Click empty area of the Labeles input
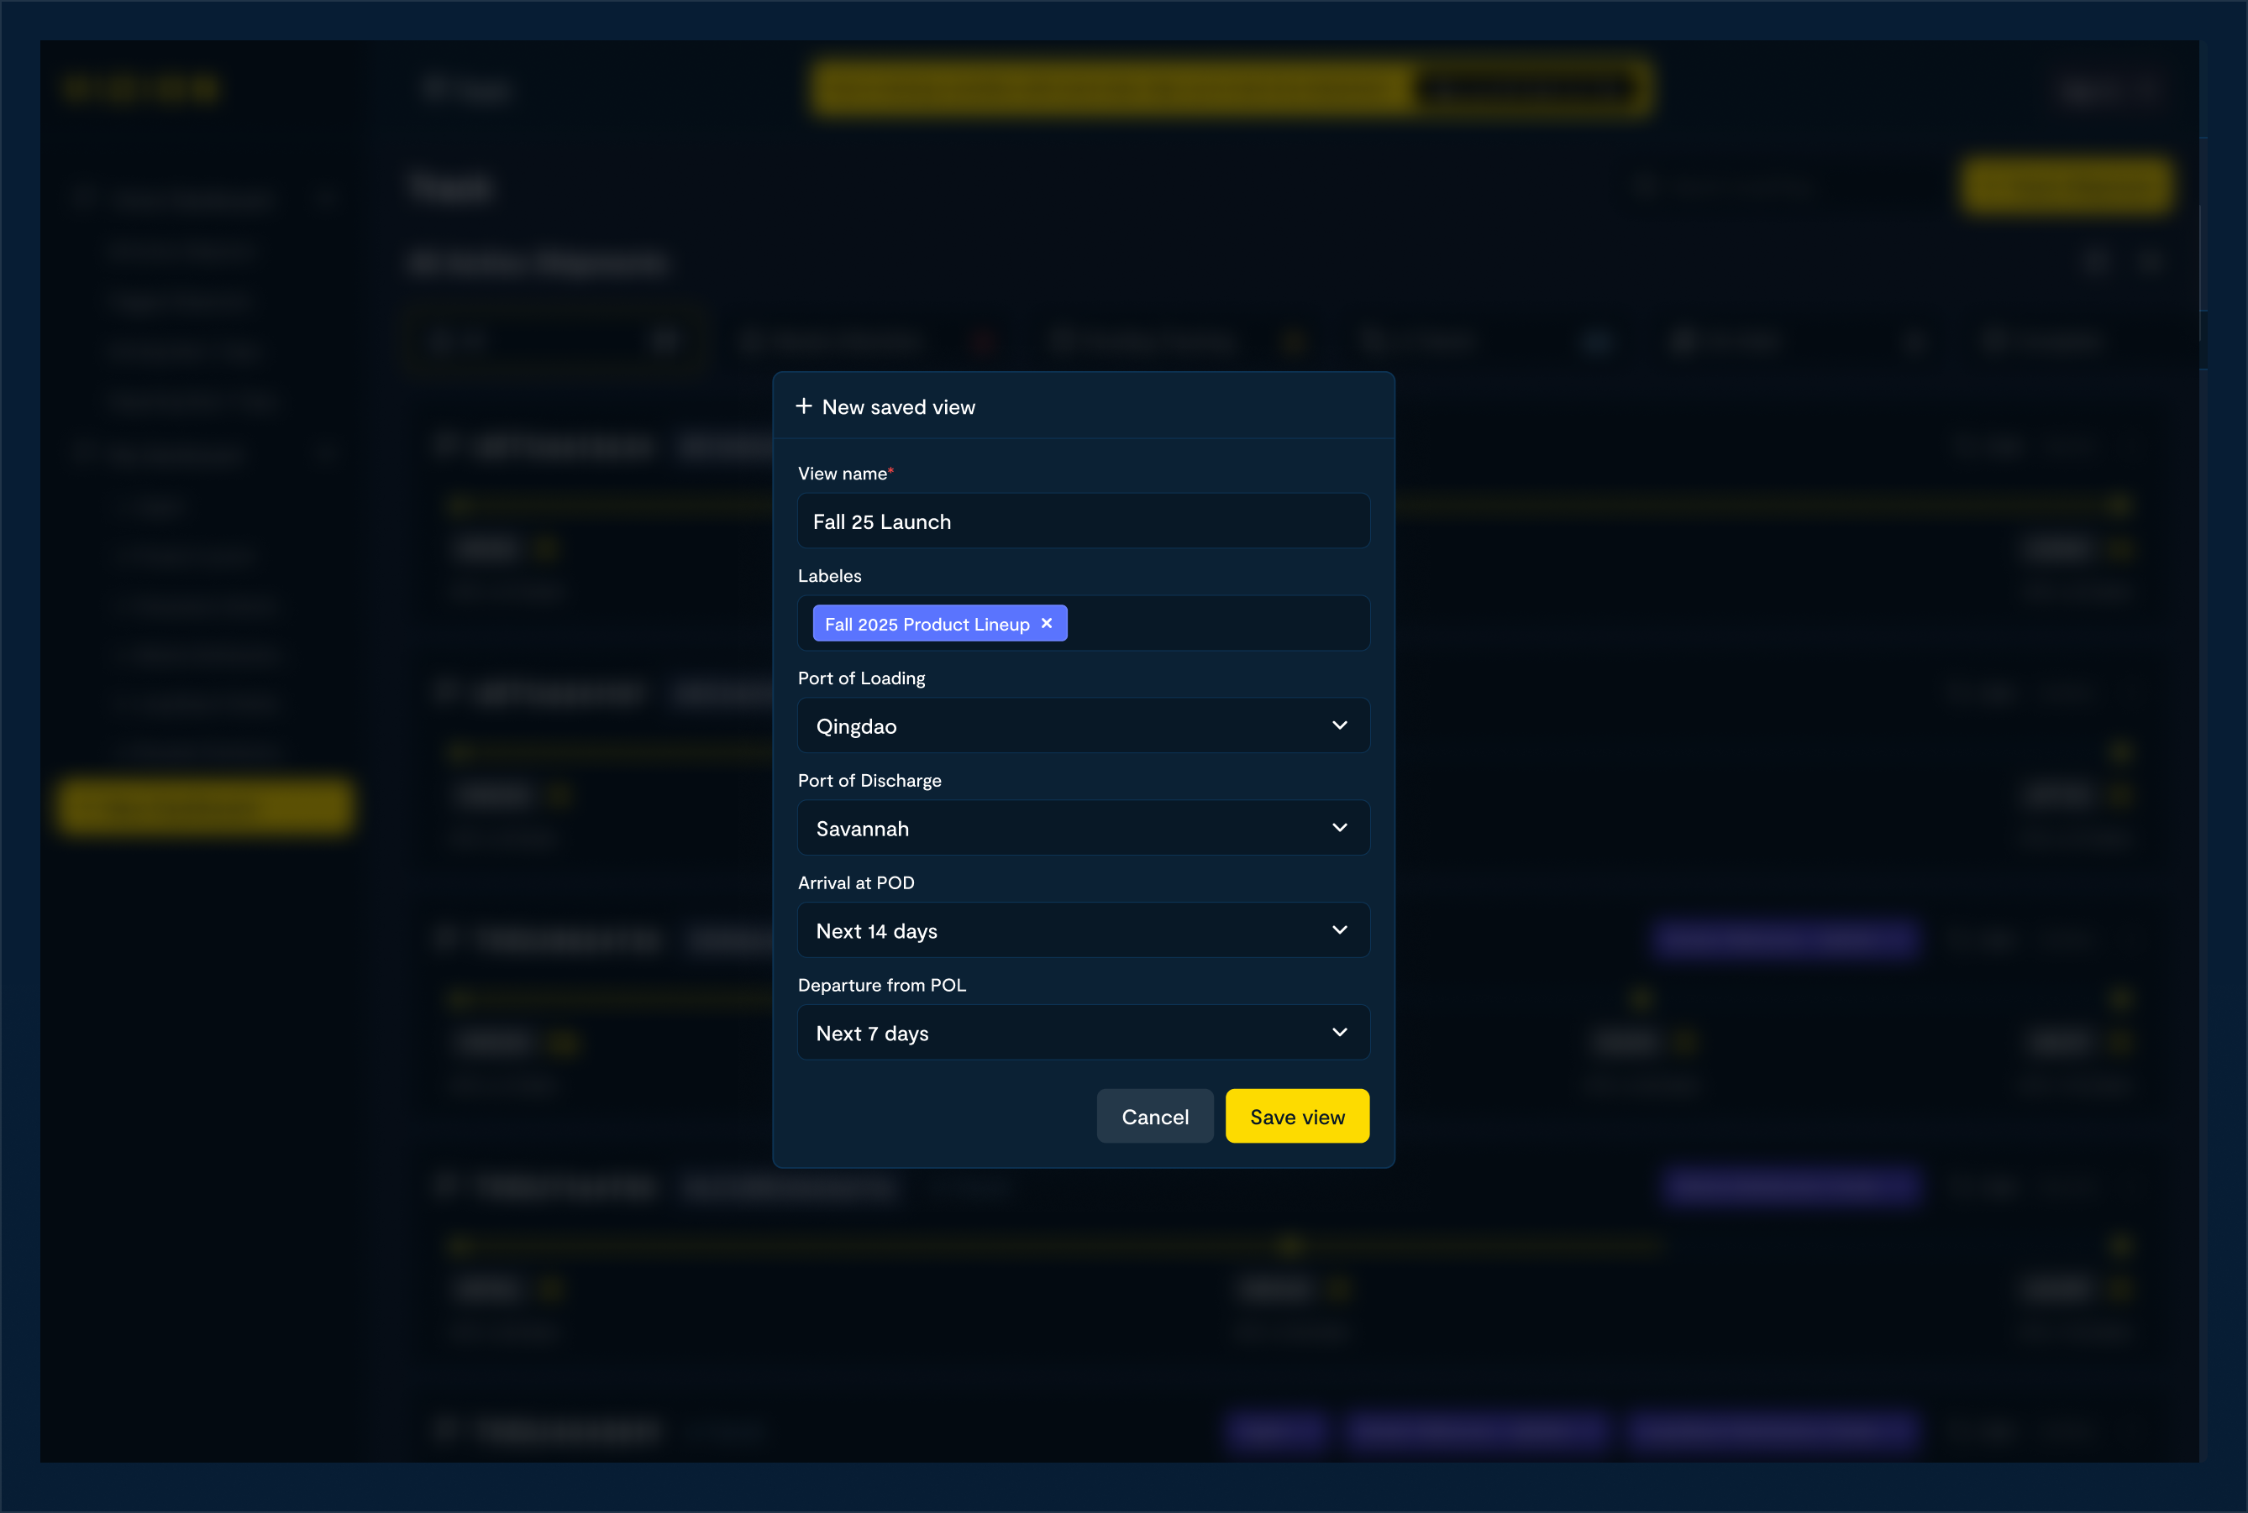 pos(1216,623)
